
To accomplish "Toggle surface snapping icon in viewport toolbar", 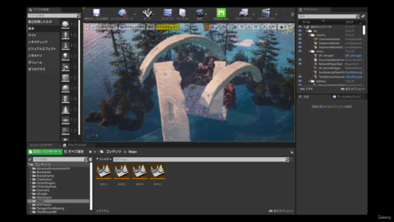I will click(x=230, y=27).
